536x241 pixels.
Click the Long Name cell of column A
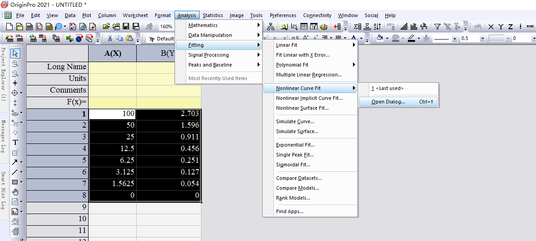[x=112, y=67]
